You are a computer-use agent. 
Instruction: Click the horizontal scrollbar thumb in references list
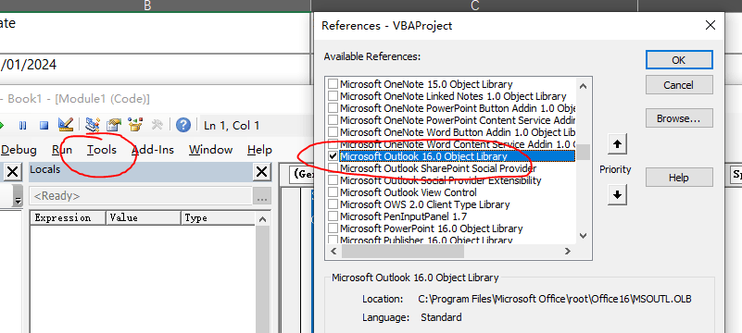[403, 252]
